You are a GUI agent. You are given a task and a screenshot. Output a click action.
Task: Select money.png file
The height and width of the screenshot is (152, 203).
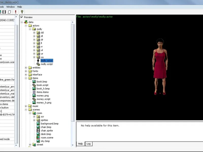coord(43,96)
